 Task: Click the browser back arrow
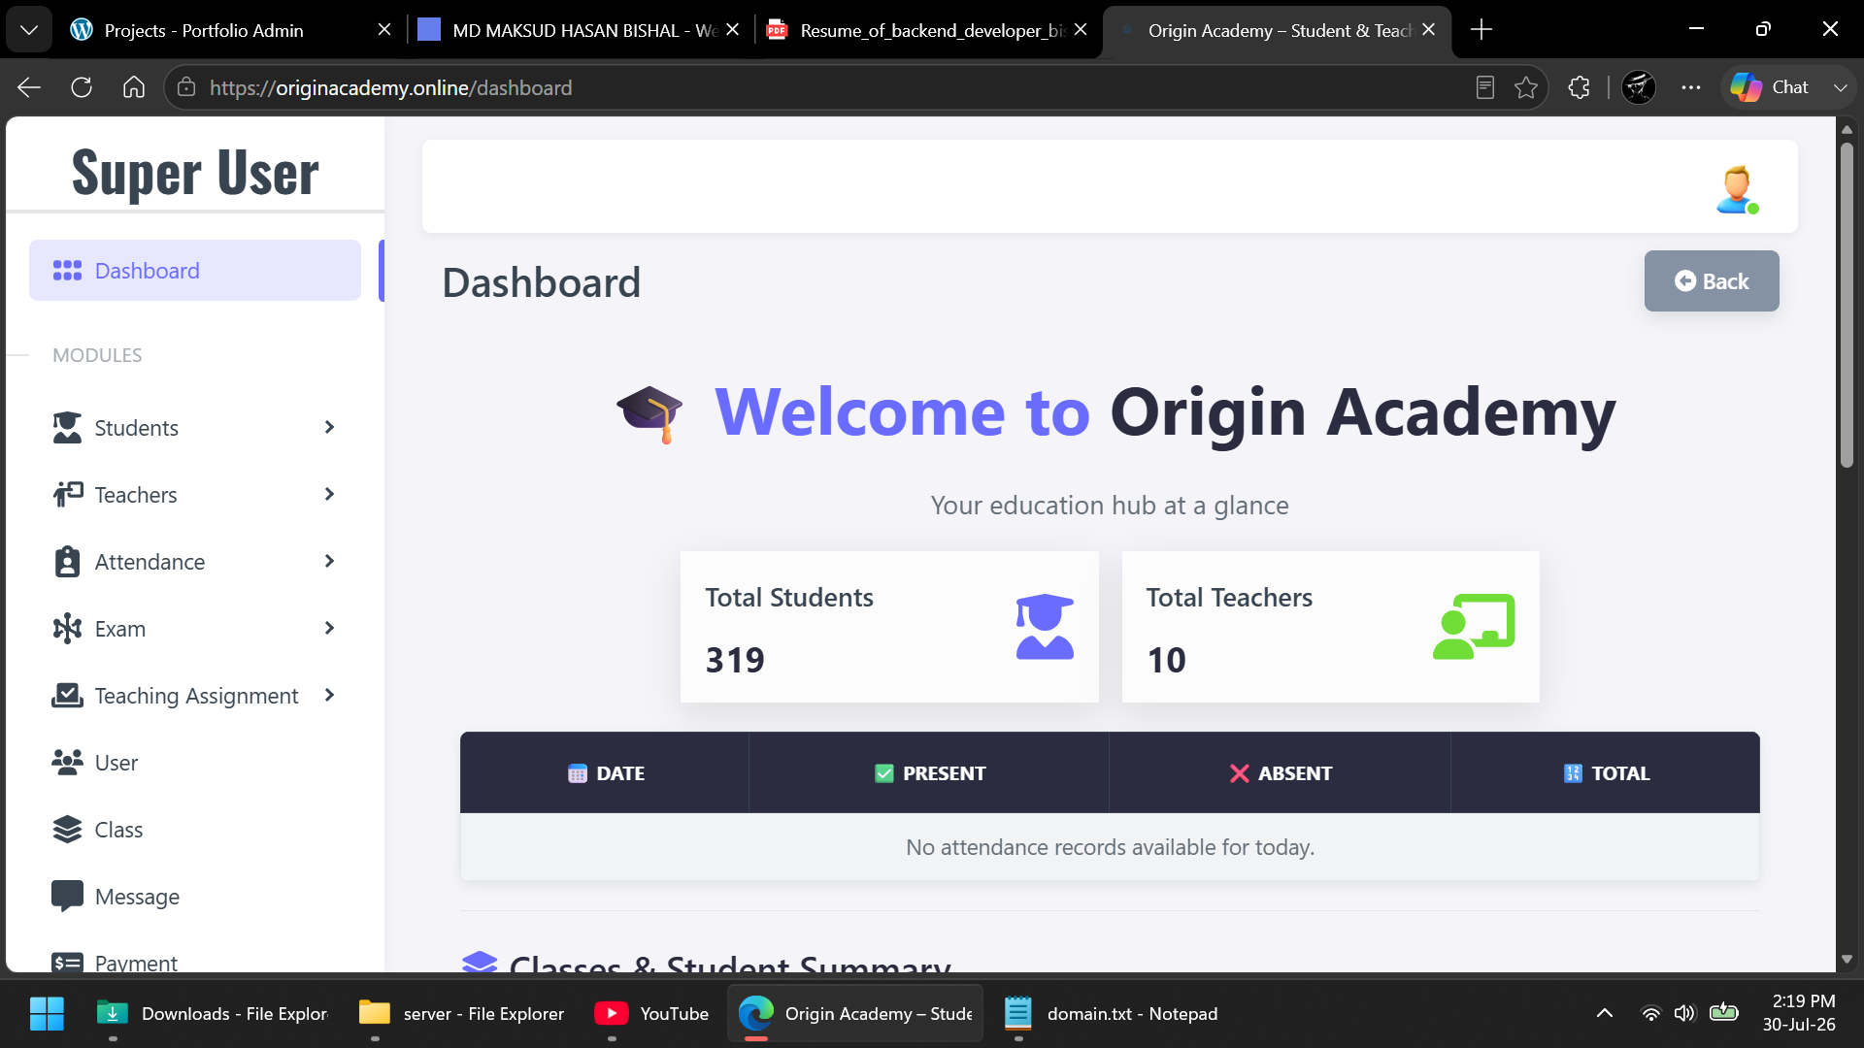pos(29,87)
